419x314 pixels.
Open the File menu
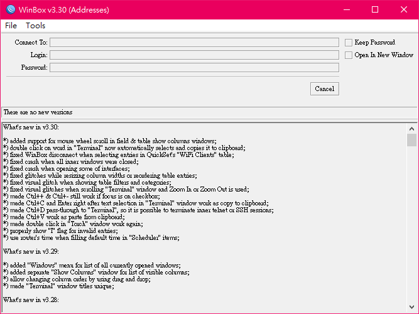tap(11, 26)
